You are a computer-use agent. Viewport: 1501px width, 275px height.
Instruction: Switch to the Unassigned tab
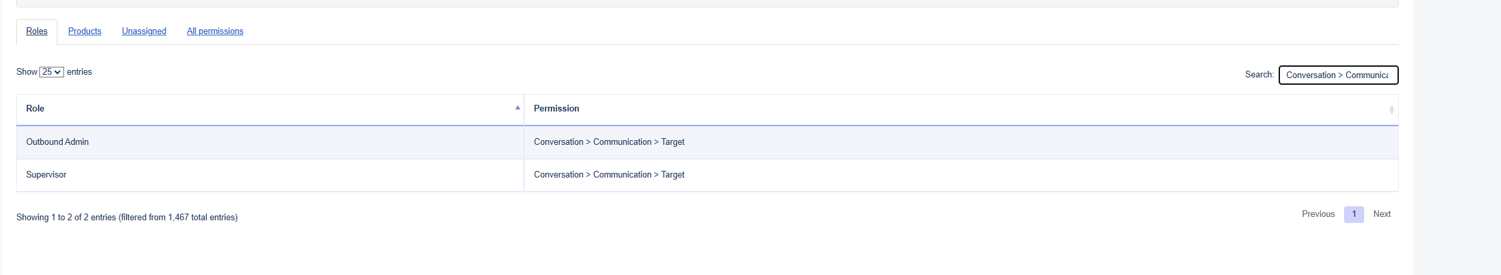pos(144,31)
